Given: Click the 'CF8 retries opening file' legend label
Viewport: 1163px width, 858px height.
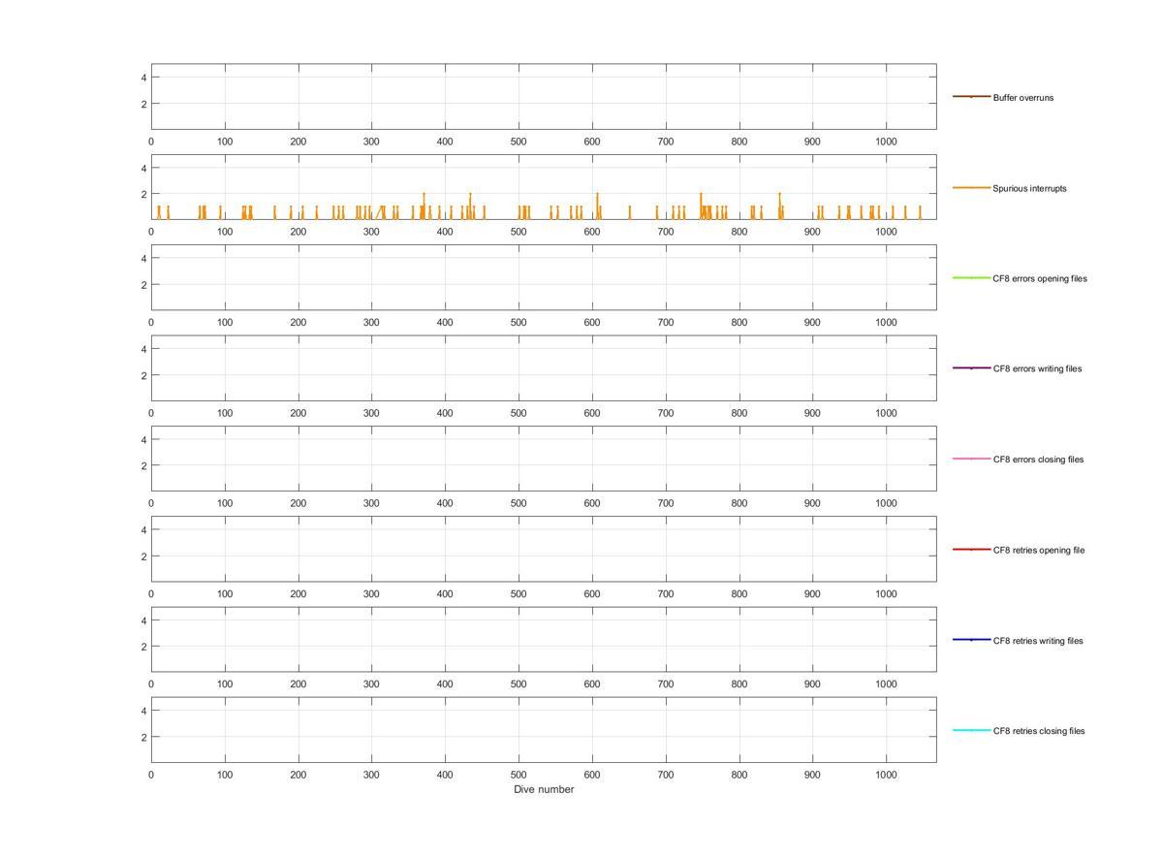Looking at the screenshot, I should click(1039, 550).
